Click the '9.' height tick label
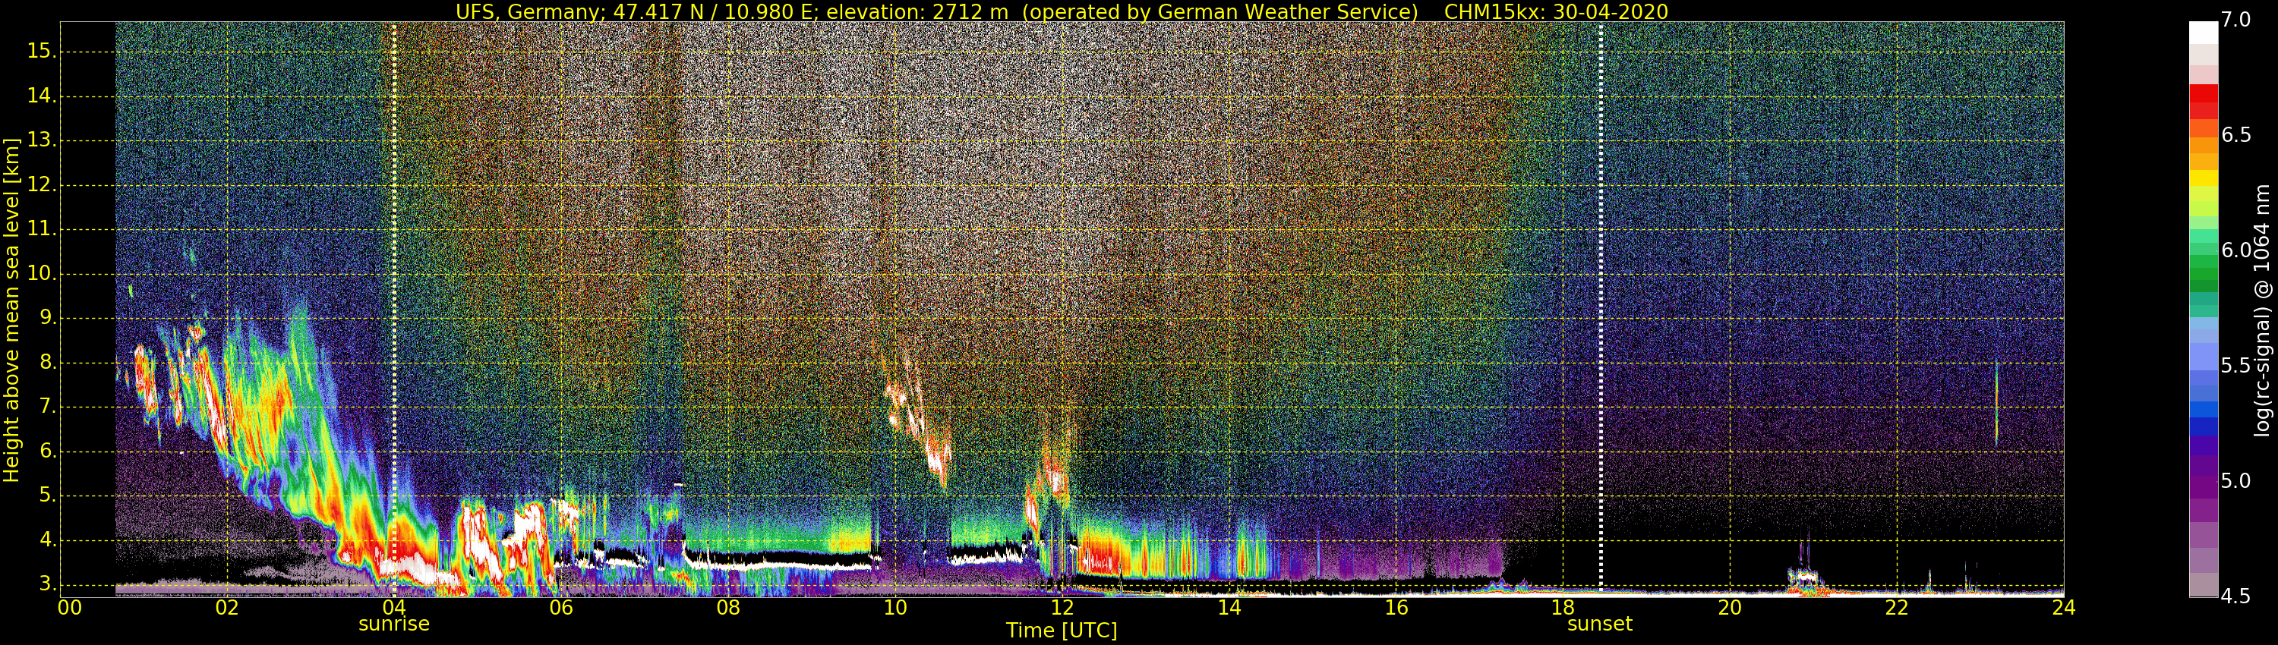 tap(47, 317)
